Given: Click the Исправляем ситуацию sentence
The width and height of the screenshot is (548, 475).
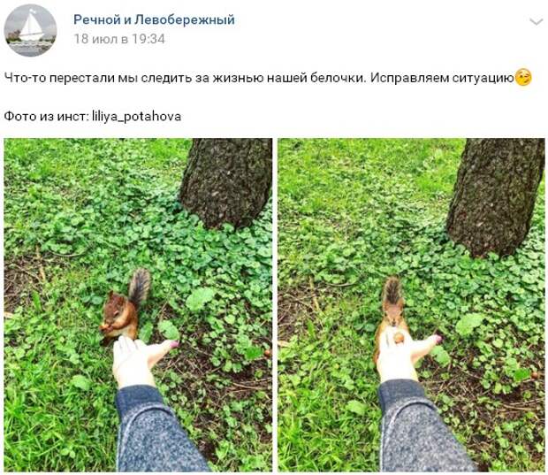Looking at the screenshot, I should [x=442, y=78].
